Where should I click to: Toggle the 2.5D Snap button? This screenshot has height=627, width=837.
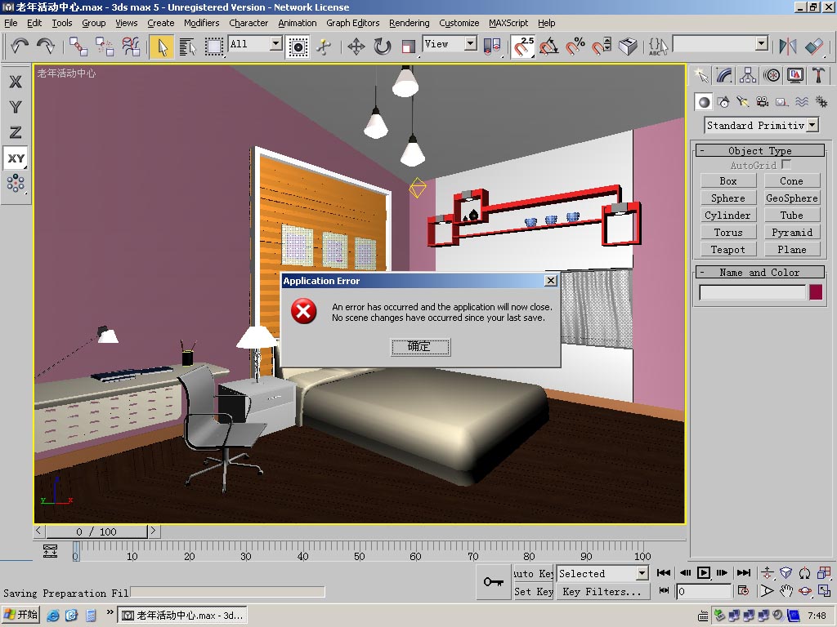tap(522, 47)
